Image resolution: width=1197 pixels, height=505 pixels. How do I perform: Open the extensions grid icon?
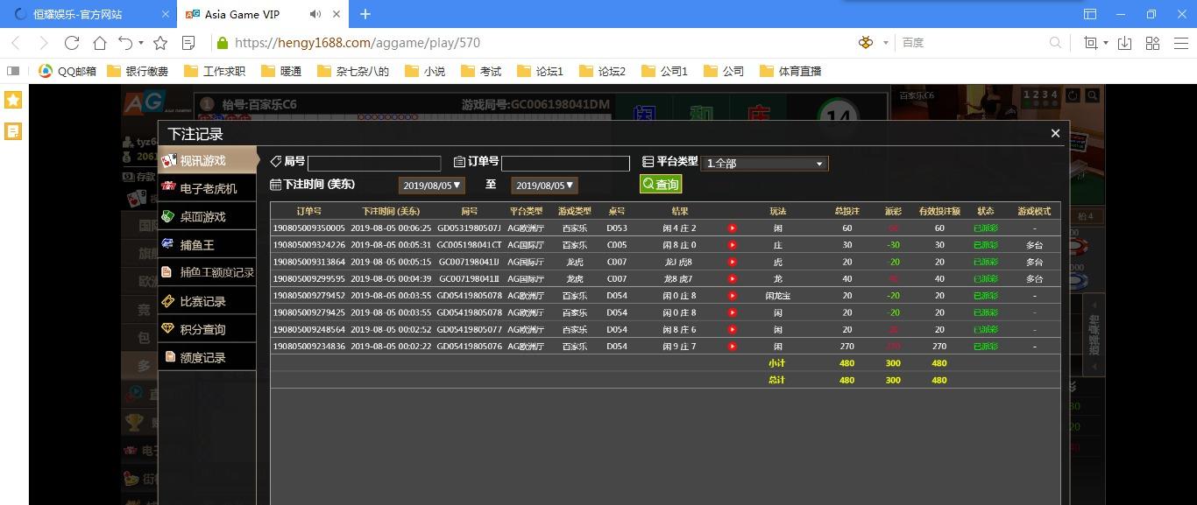[x=1152, y=43]
